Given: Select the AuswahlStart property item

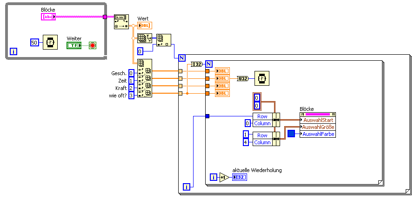Looking at the screenshot, I should (x=318, y=120).
